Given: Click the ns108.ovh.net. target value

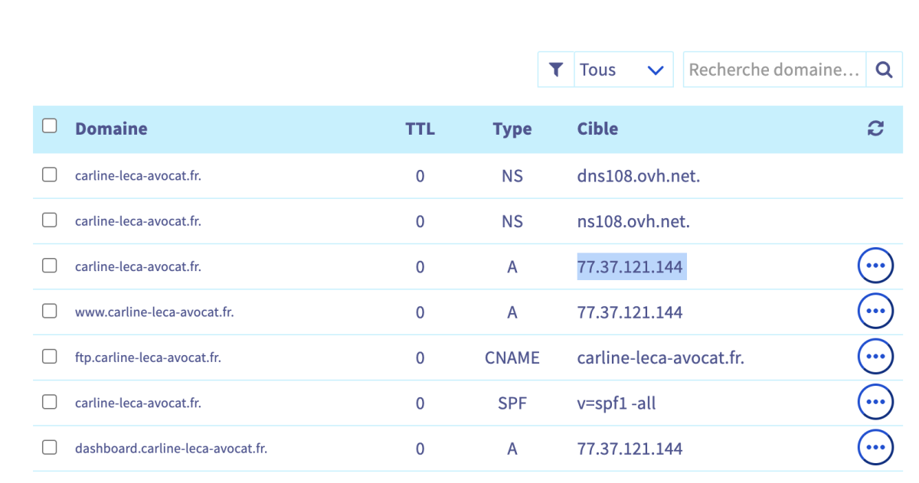Looking at the screenshot, I should pyautogui.click(x=633, y=221).
